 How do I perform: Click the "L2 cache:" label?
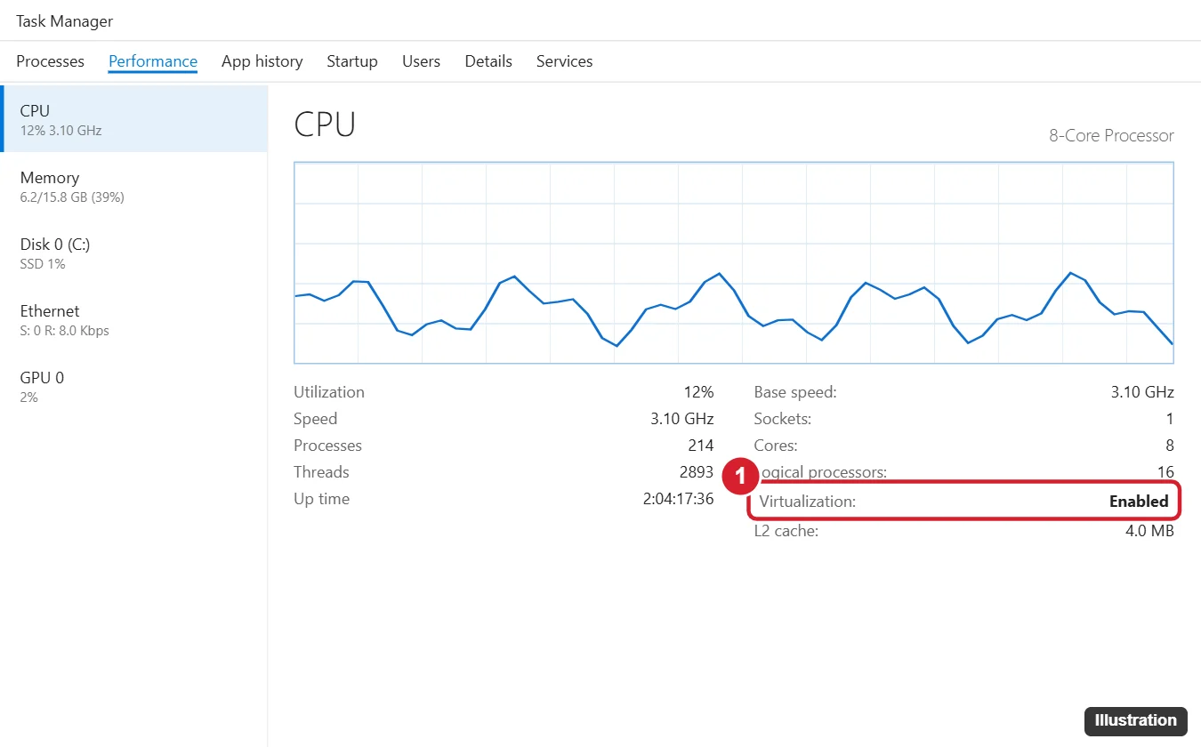[x=786, y=531]
